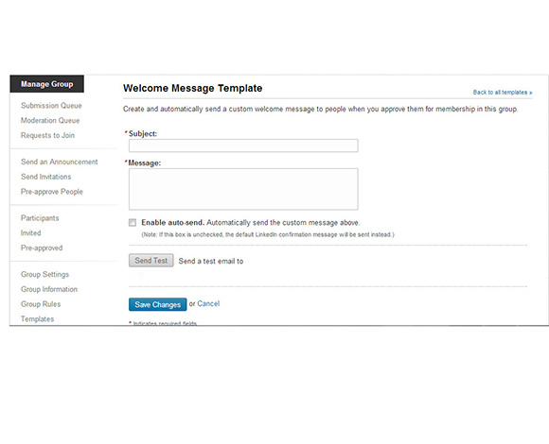The width and height of the screenshot is (549, 444).
Task: Enable the auto-send checkbox
Action: [133, 223]
